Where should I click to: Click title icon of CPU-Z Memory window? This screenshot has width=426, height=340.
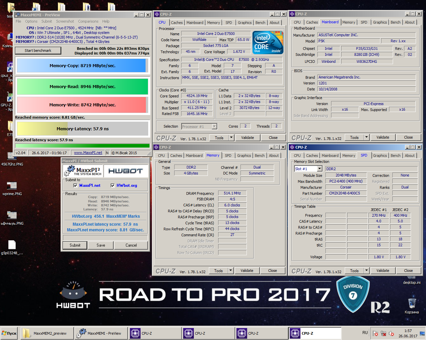[156, 147]
